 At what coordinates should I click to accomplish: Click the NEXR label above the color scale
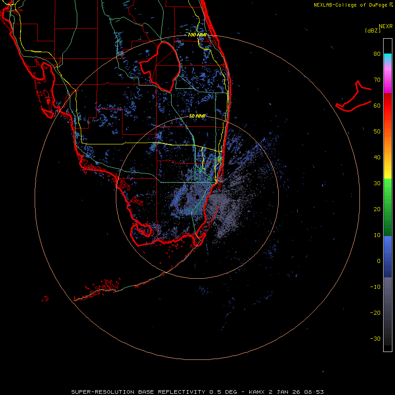385,26
